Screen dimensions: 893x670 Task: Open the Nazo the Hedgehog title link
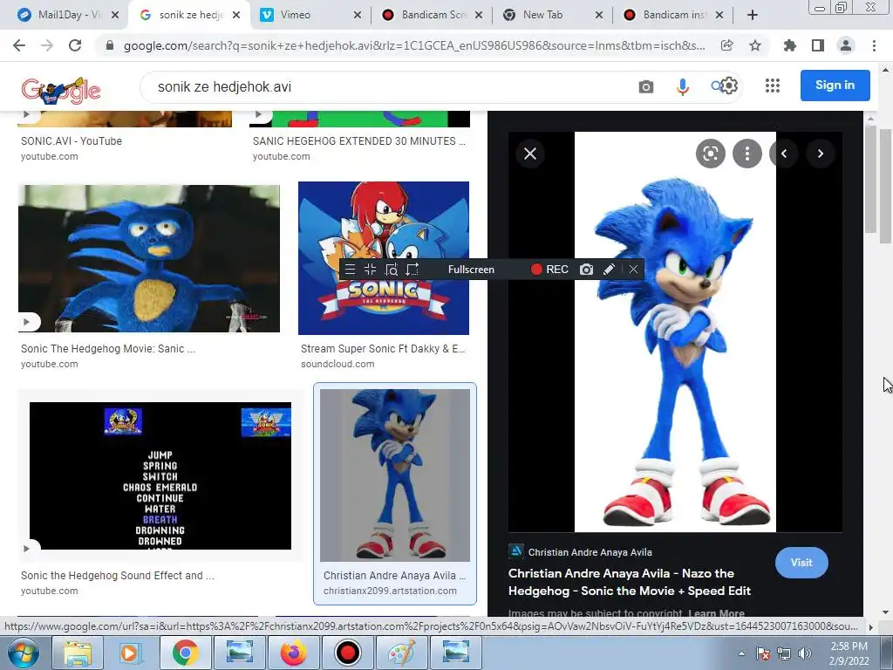tap(630, 582)
